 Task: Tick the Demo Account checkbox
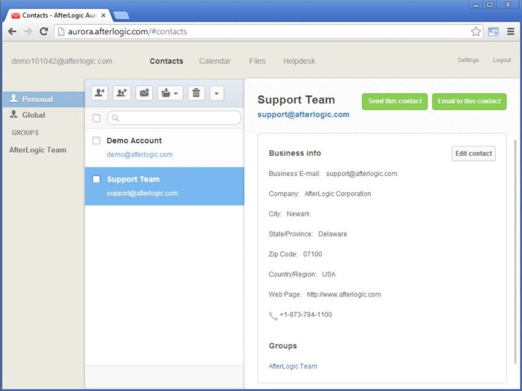96,140
